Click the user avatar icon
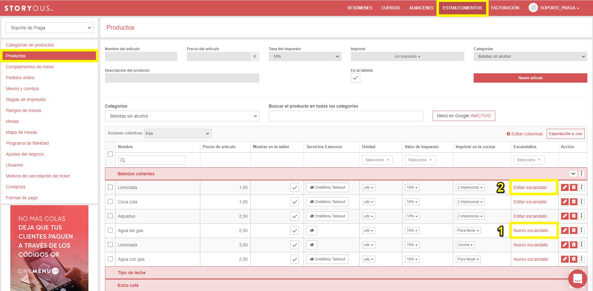Image resolution: width=593 pixels, height=291 pixels. click(x=533, y=7)
